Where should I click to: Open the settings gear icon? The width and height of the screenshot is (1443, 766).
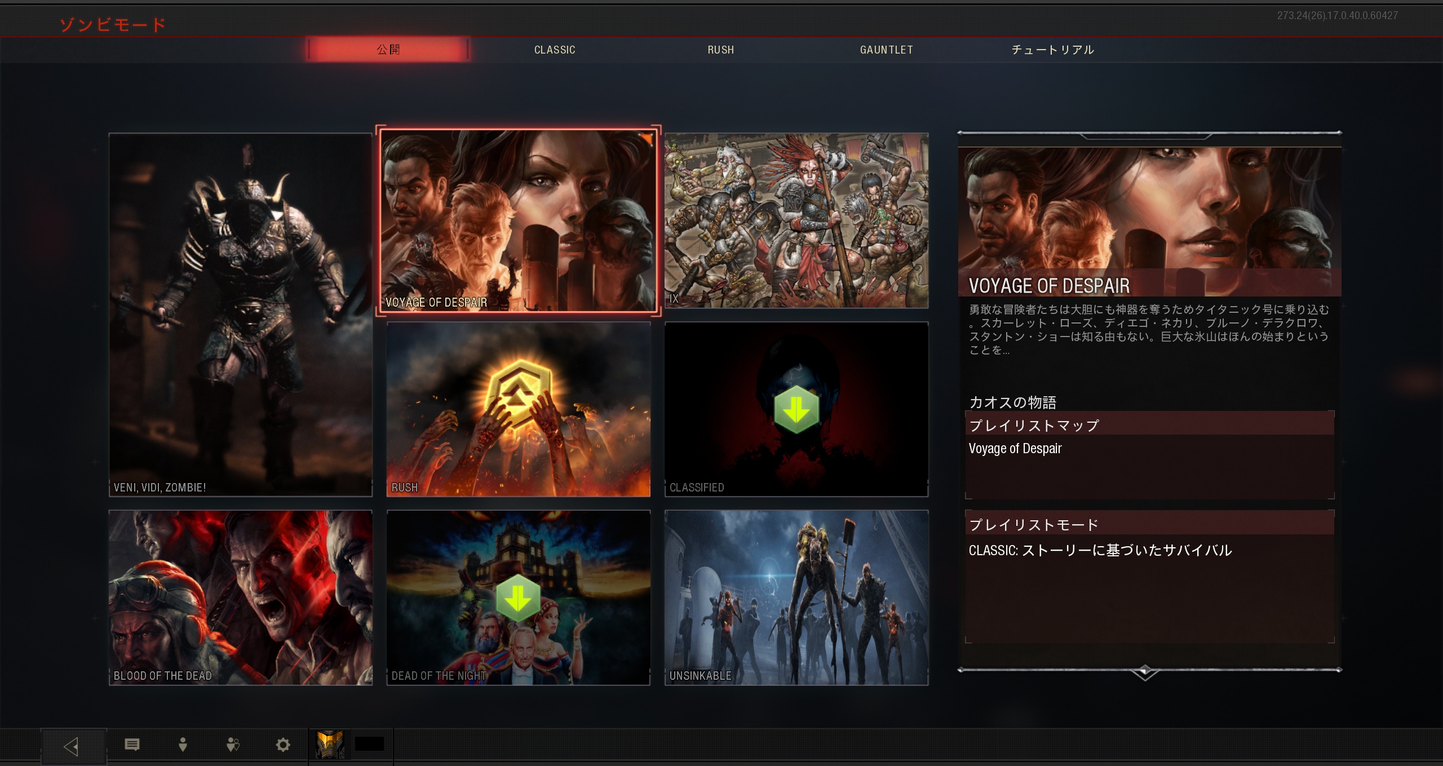[x=283, y=745]
